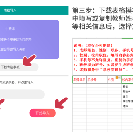Pick 学校管理 option in the list
Viewport: 133px width, 133px height.
(x=128, y=101)
